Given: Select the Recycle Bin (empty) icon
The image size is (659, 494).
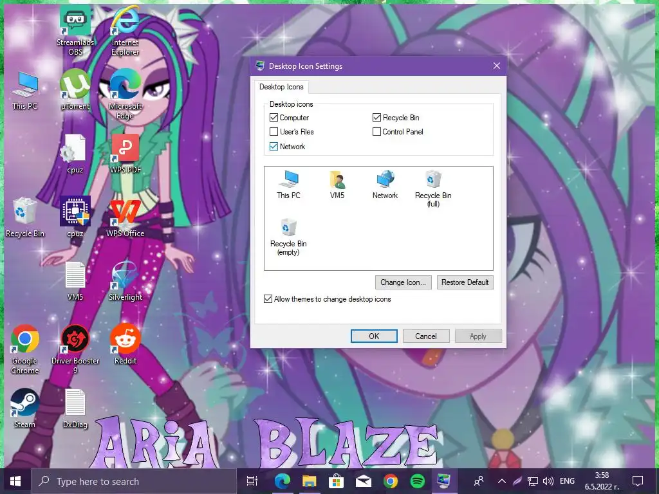Looking at the screenshot, I should click(288, 237).
